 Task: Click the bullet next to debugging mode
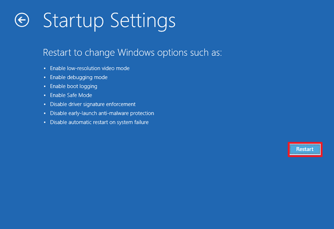tap(45, 78)
